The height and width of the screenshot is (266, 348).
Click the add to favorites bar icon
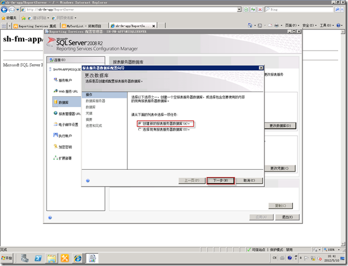click(24, 18)
